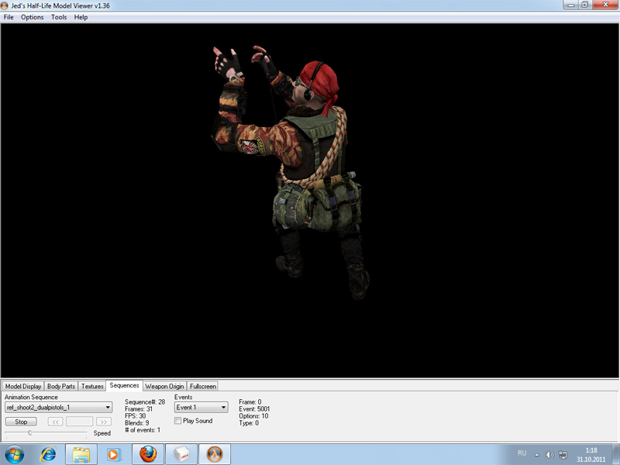Open Windows Explorer from the taskbar
This screenshot has height=465, width=620.
[81, 453]
